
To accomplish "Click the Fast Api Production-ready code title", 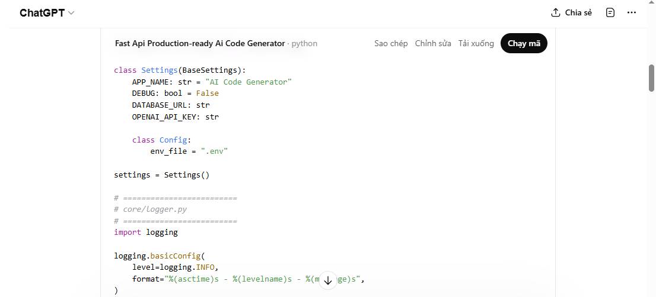I will point(199,43).
